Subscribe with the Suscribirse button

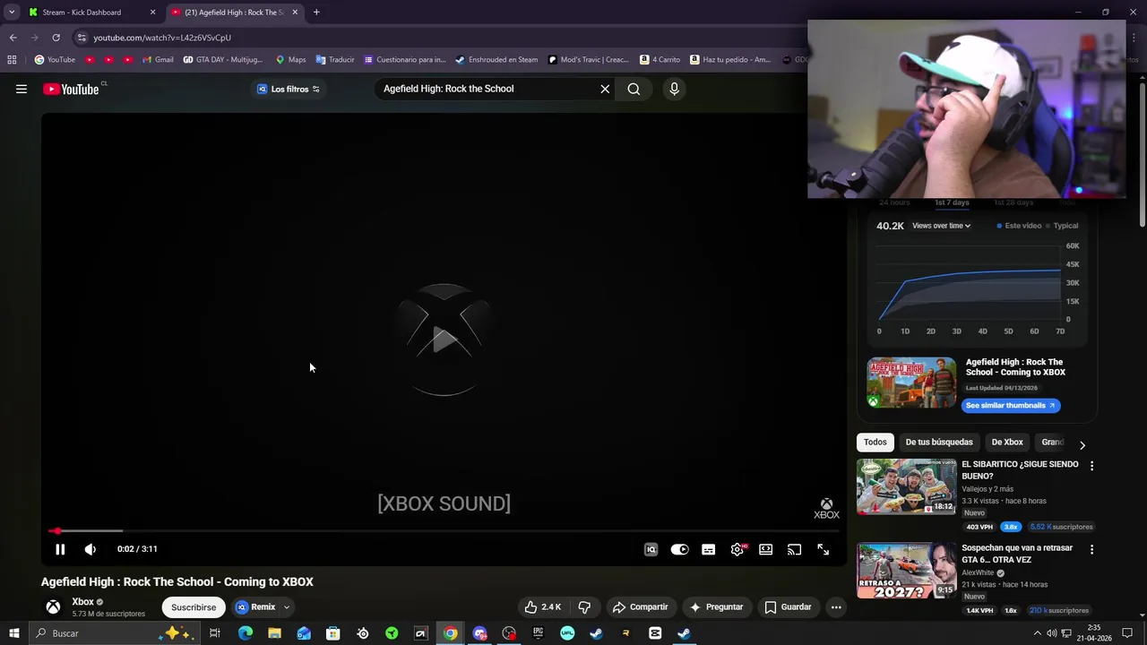194,607
